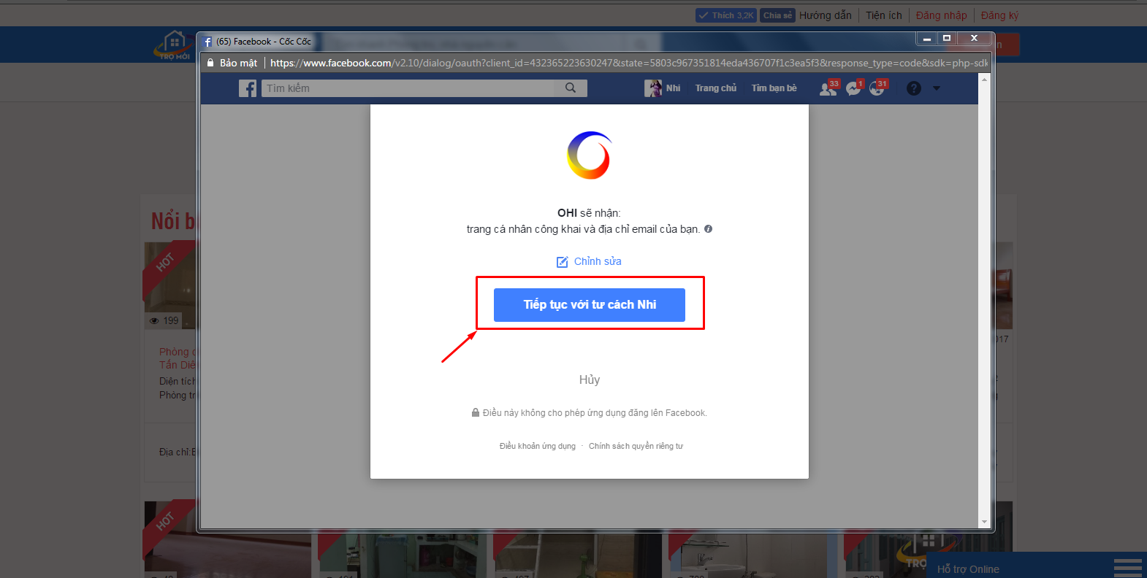Open Nhi profile avatar
Viewport: 1147px width, 578px height.
(653, 88)
